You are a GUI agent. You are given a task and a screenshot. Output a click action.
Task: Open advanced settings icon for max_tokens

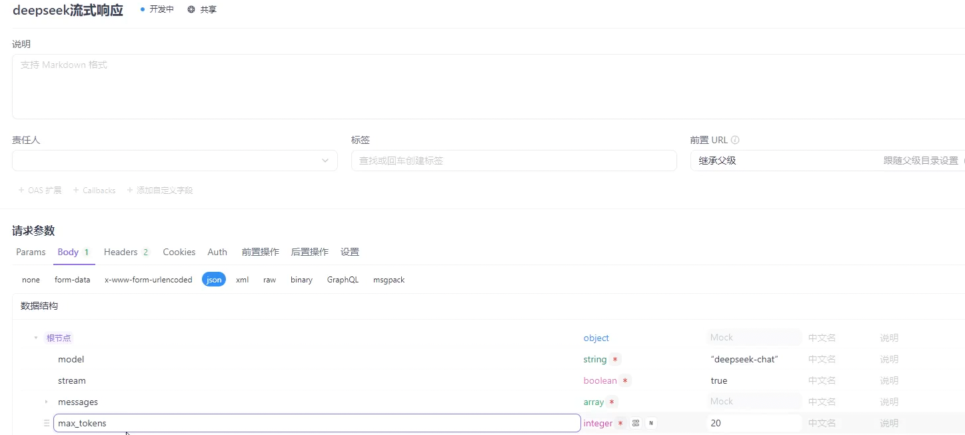pos(636,423)
